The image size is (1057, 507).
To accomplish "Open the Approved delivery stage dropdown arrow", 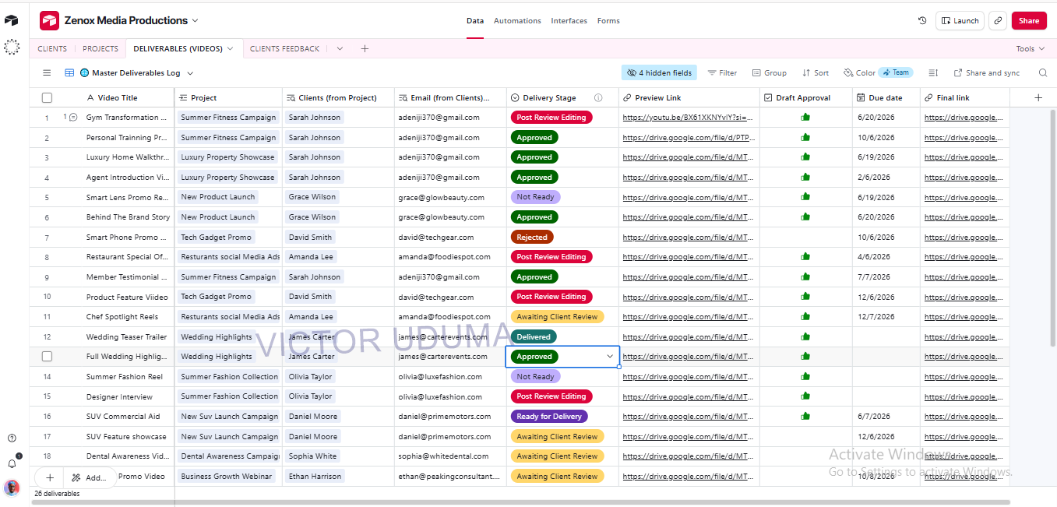I will [610, 357].
